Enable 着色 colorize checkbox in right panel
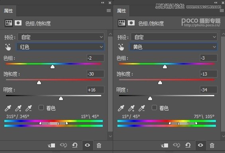Viewport: 225px width, 153px height. coord(154,108)
